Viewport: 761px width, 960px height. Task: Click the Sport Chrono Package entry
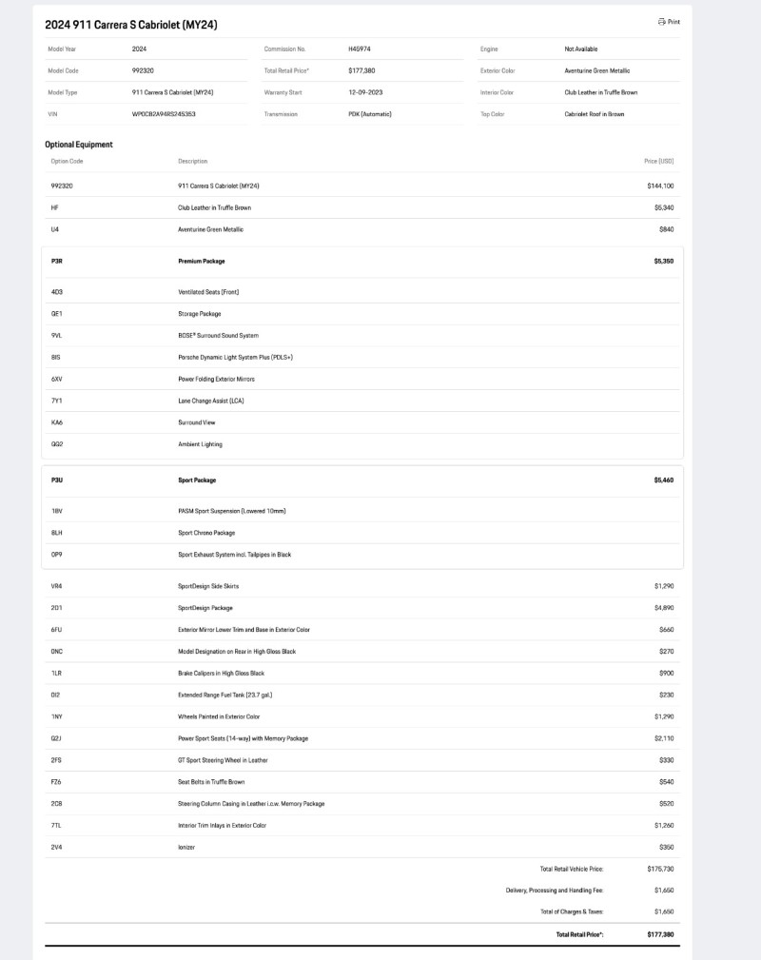(206, 533)
